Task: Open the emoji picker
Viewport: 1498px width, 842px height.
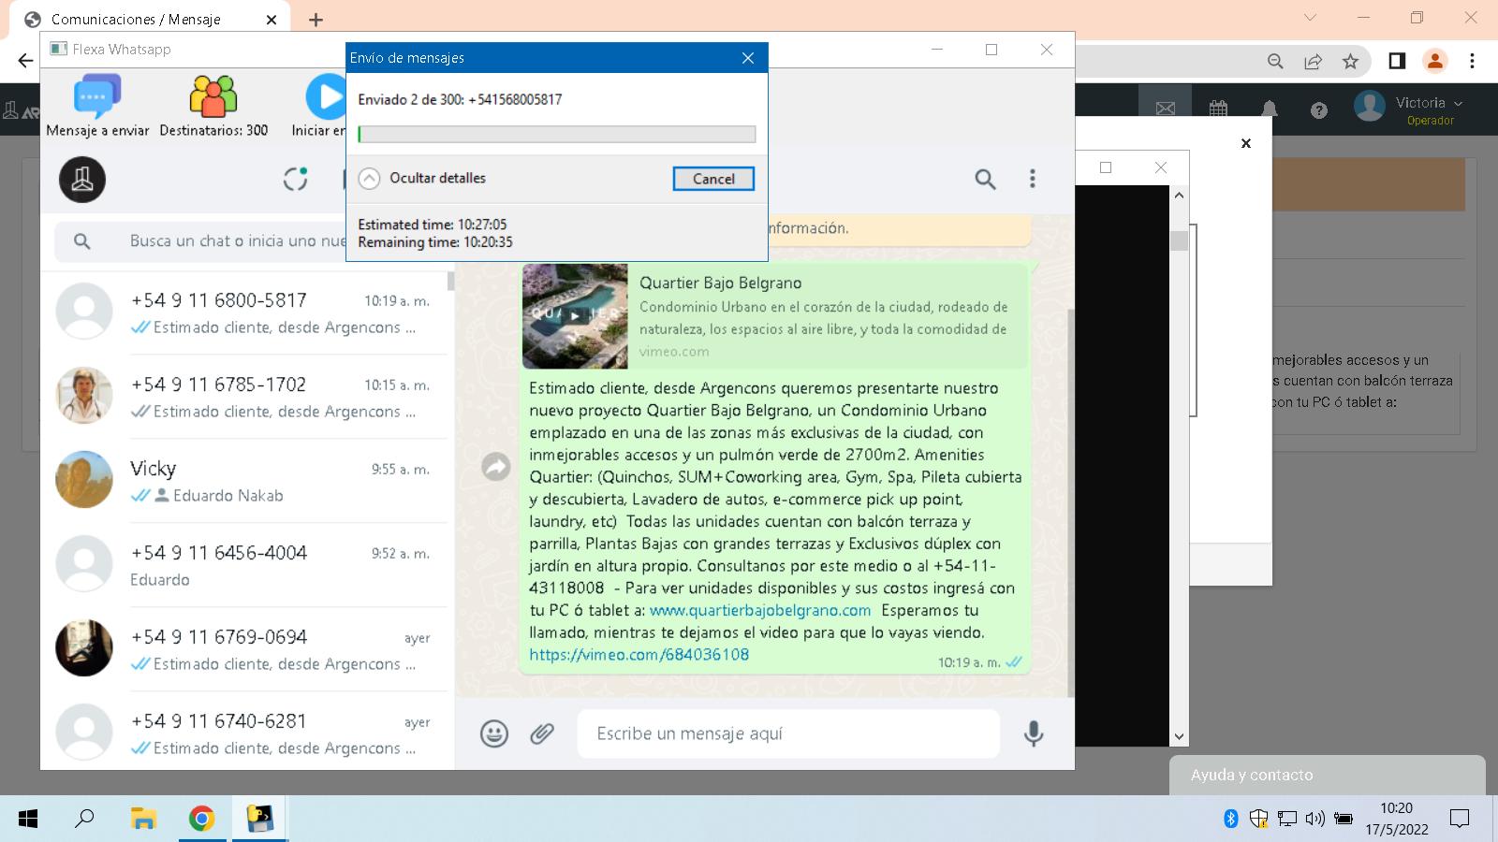Action: tap(494, 733)
